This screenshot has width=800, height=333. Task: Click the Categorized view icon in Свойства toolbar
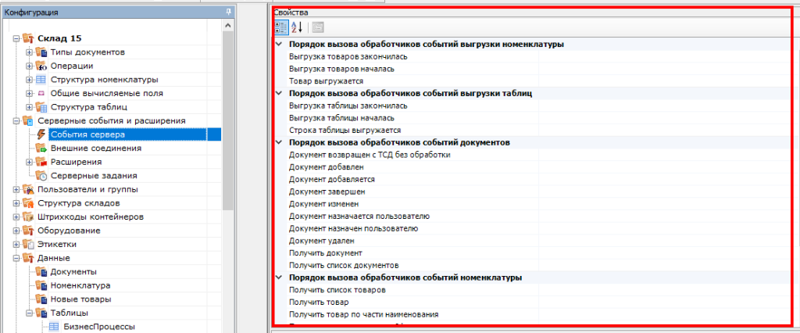281,28
